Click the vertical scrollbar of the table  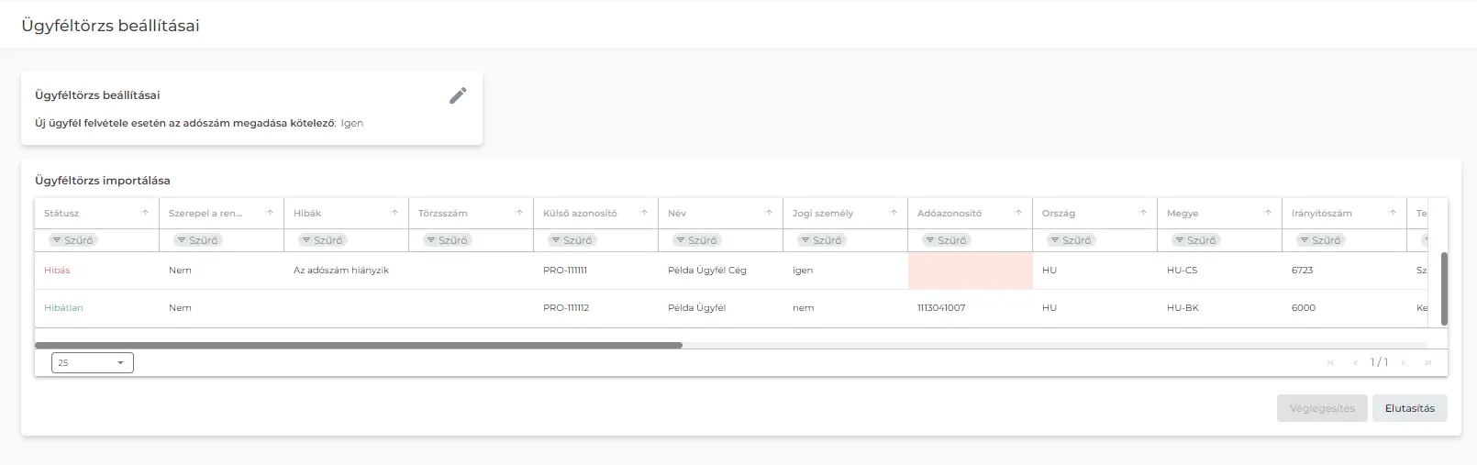[1444, 289]
